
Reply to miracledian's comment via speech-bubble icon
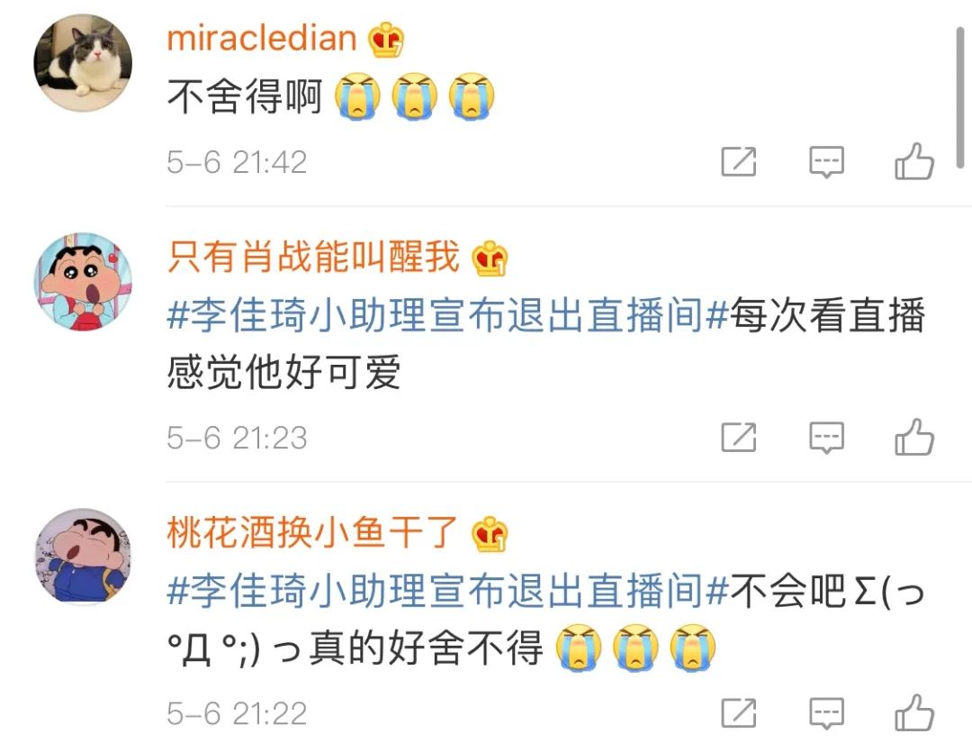click(826, 162)
